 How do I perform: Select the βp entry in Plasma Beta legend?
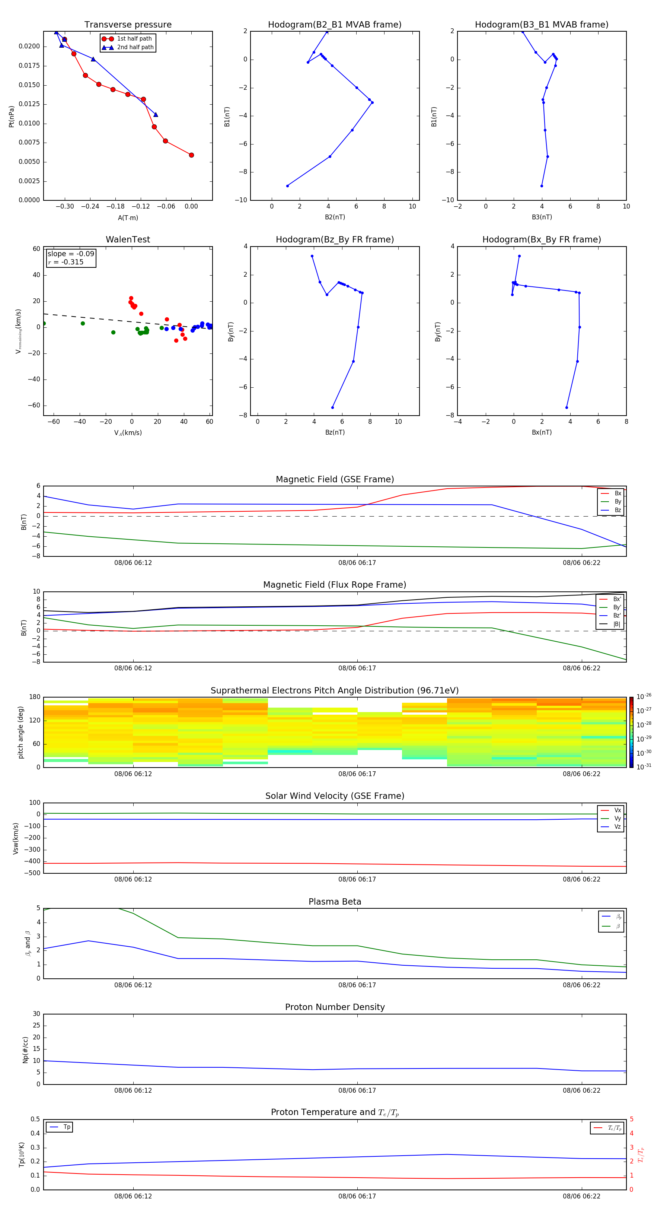(x=612, y=917)
